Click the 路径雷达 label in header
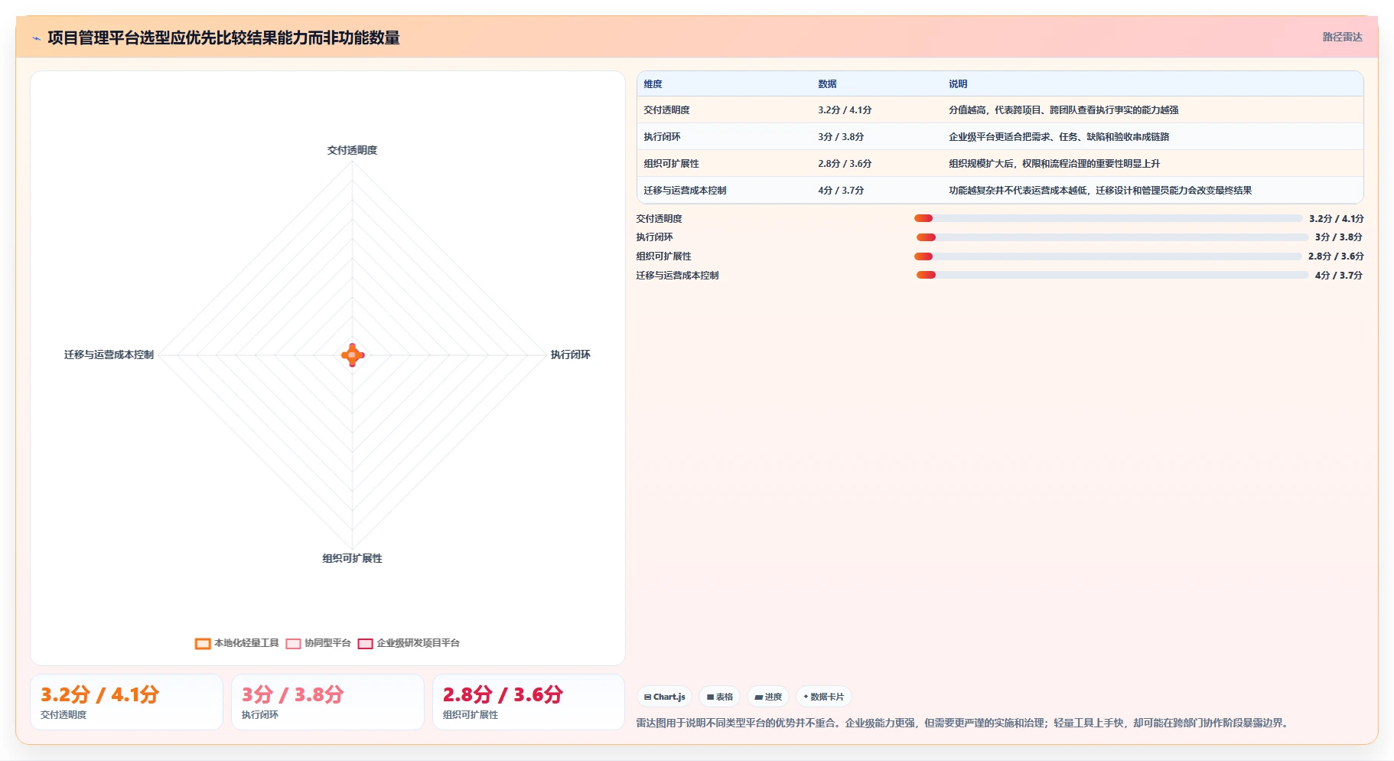1394x761 pixels. pos(1342,37)
